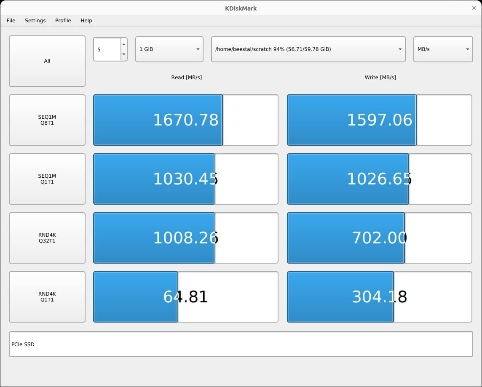The width and height of the screenshot is (482, 387).
Task: Increase test count with up arrow
Action: (123, 44)
